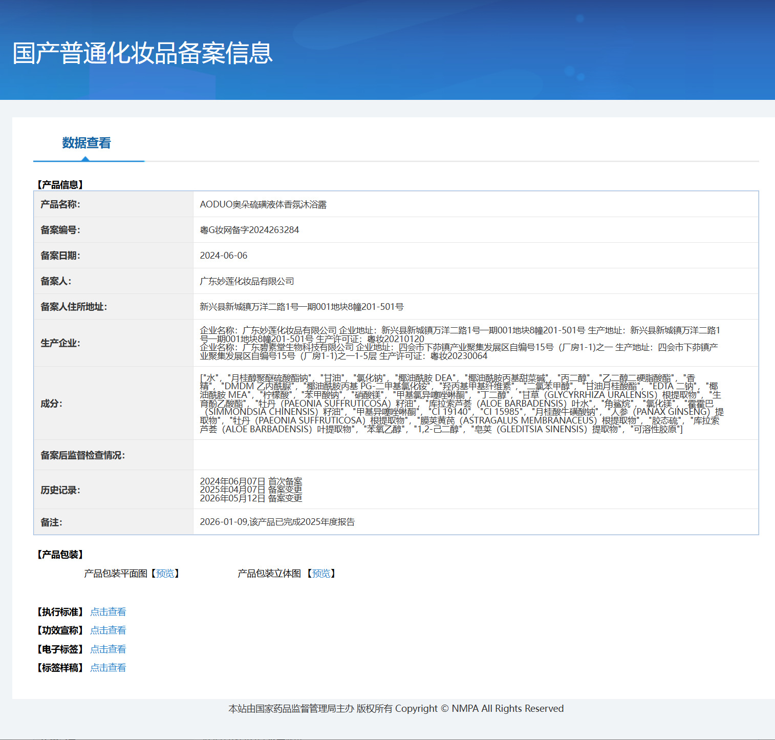Click the 【功效宣称】 label
775x740 pixels.
click(x=59, y=630)
